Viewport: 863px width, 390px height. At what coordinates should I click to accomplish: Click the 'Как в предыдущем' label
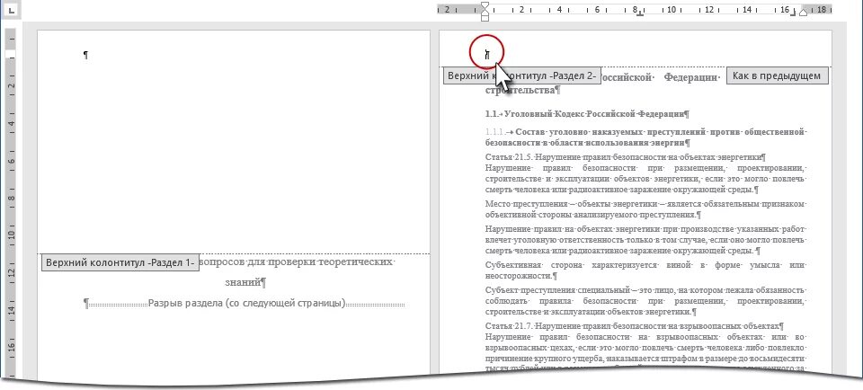(x=777, y=75)
